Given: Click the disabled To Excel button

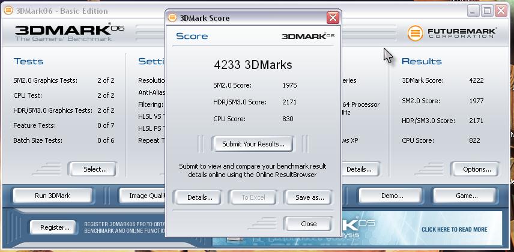Looking at the screenshot, I should pyautogui.click(x=253, y=197).
